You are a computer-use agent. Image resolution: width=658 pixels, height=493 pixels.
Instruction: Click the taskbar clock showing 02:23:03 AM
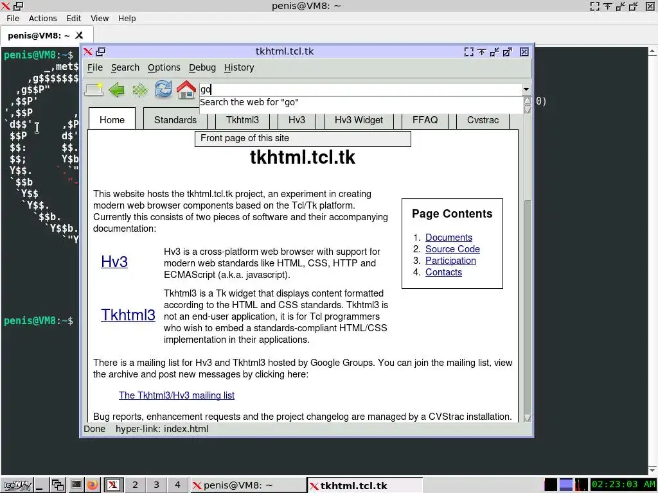[x=623, y=485]
